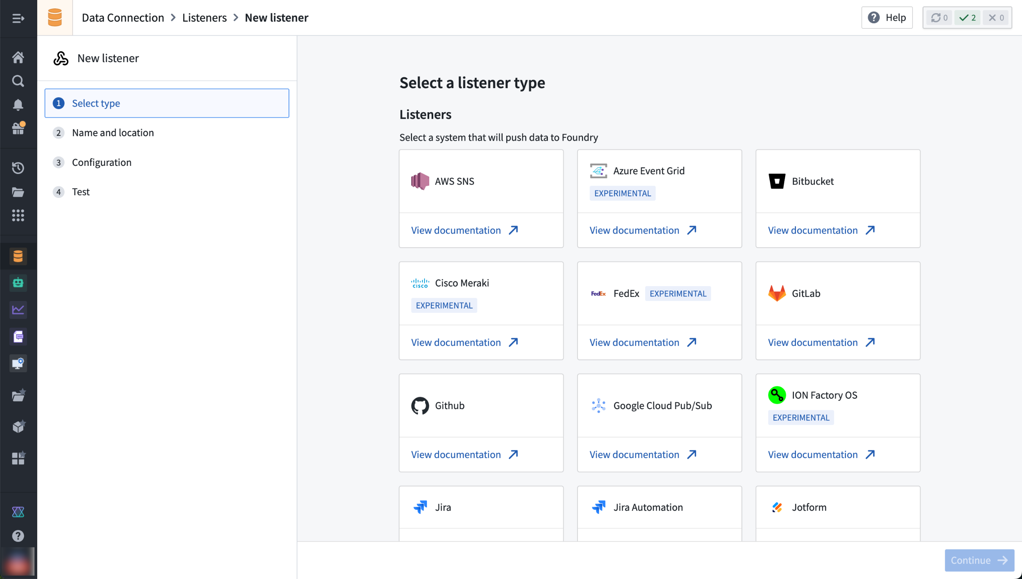Select the Data Connection database icon
The height and width of the screenshot is (579, 1022).
coord(18,256)
